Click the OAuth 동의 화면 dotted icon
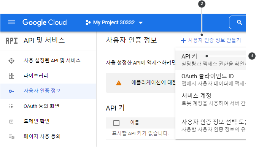This screenshot has height=147, width=256. coord(11,106)
